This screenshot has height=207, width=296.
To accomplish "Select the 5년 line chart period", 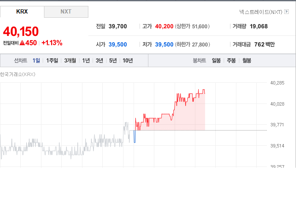I will (x=113, y=60).
